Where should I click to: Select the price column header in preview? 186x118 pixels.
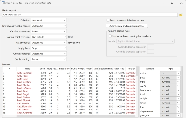42,69
